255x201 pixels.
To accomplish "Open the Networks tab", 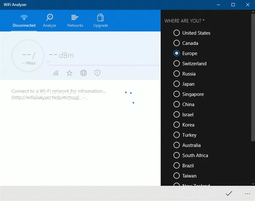I will pyautogui.click(x=75, y=20).
